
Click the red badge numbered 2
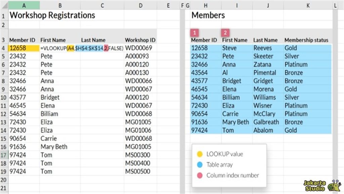[226, 33]
